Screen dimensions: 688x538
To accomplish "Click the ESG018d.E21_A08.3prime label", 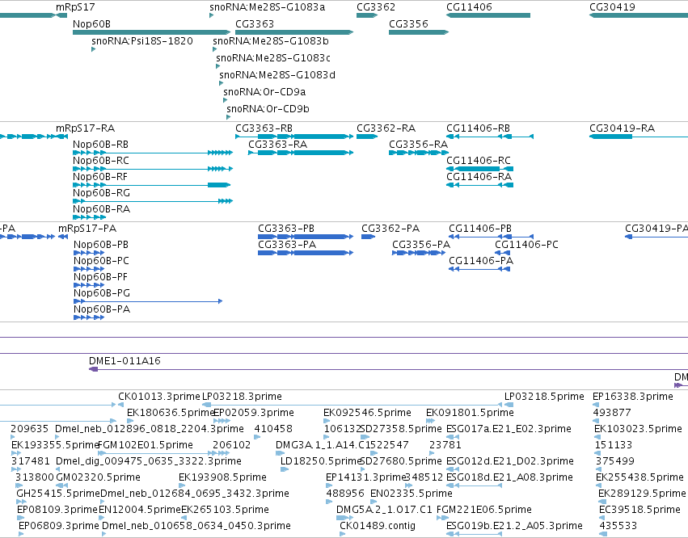I will [x=509, y=477].
